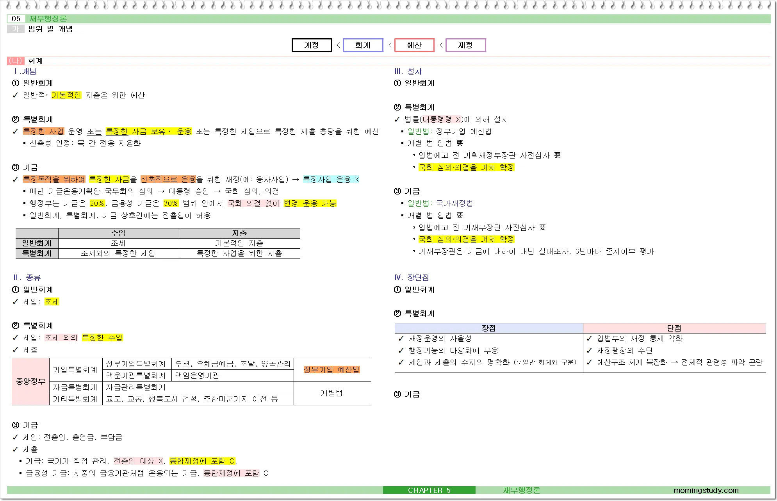Click 정부기업특별회계 table cell

137,364
